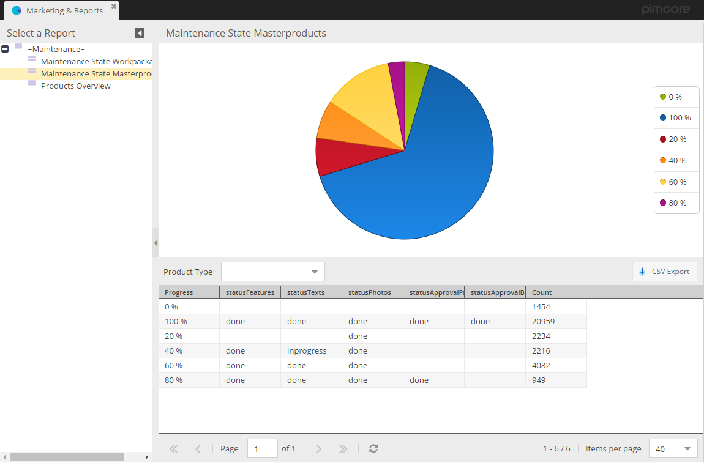Collapse the Select a Report panel

point(140,33)
